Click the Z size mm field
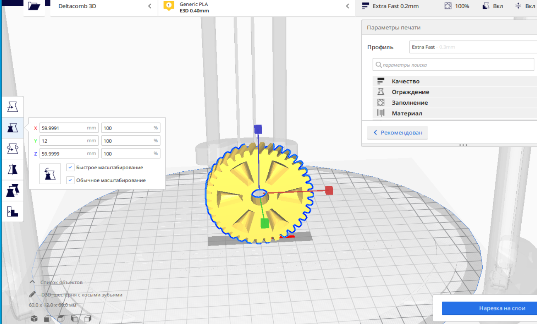The height and width of the screenshot is (324, 537). [69, 154]
